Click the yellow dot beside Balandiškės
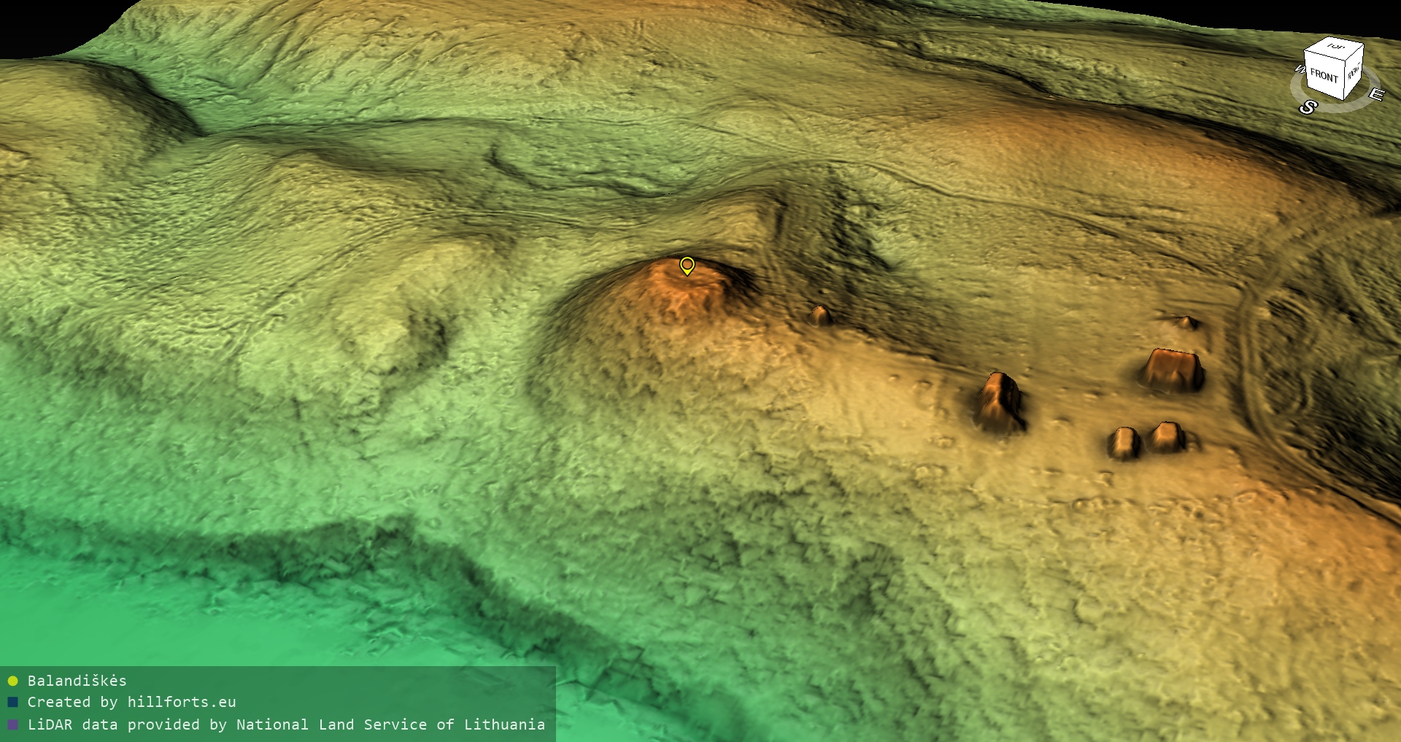Viewport: 1401px width, 742px height. [x=12, y=681]
